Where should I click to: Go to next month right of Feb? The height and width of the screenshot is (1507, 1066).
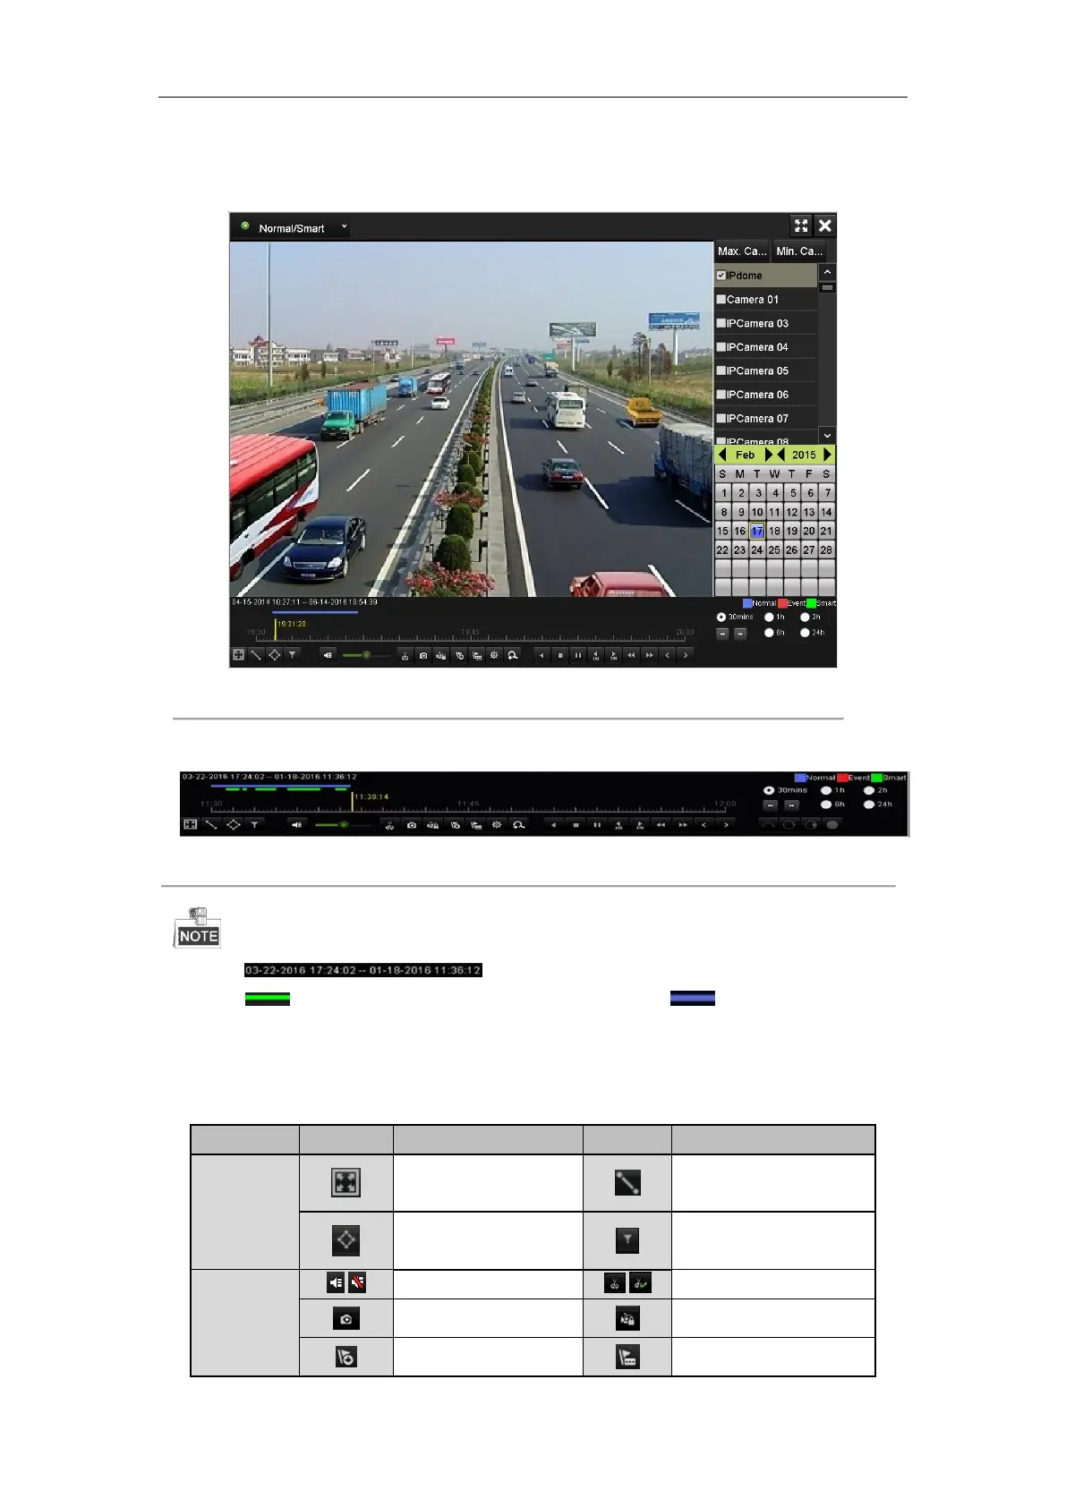tap(768, 455)
